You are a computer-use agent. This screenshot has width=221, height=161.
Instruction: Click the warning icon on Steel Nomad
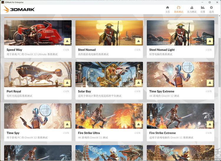click(x=138, y=41)
